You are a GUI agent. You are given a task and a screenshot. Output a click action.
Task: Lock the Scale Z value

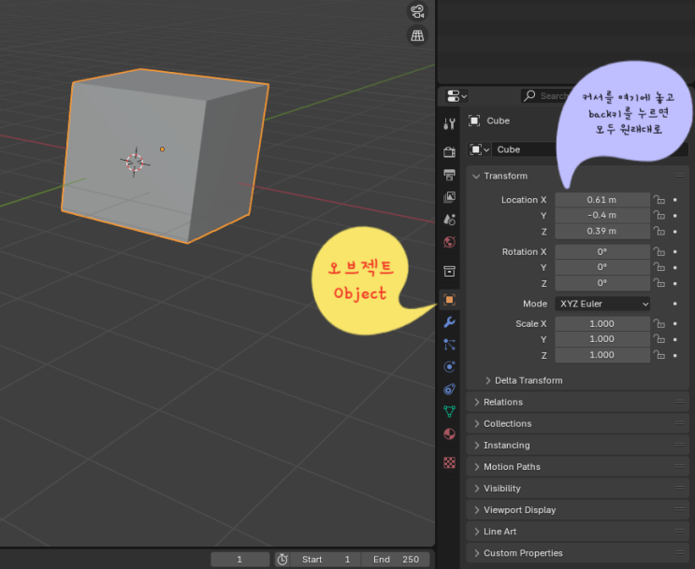(659, 355)
